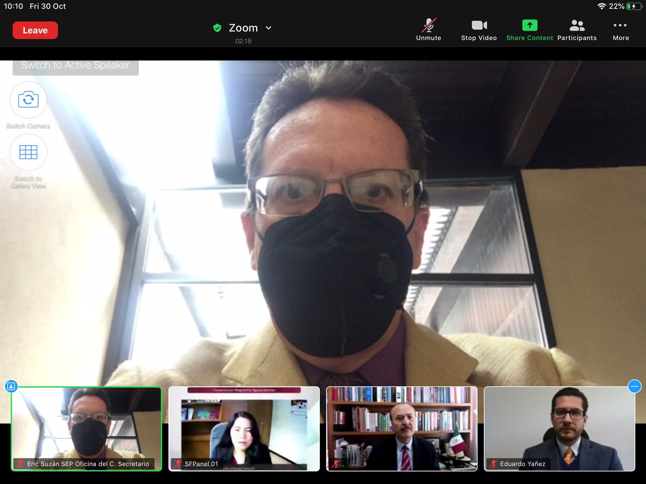Viewport: 646px width, 484px height.
Task: Switch to Gallery View
Action: tap(29, 153)
